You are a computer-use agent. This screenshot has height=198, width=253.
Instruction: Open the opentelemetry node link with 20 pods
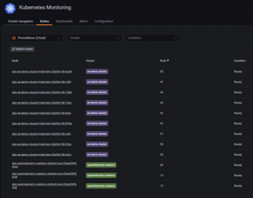pos(44,165)
